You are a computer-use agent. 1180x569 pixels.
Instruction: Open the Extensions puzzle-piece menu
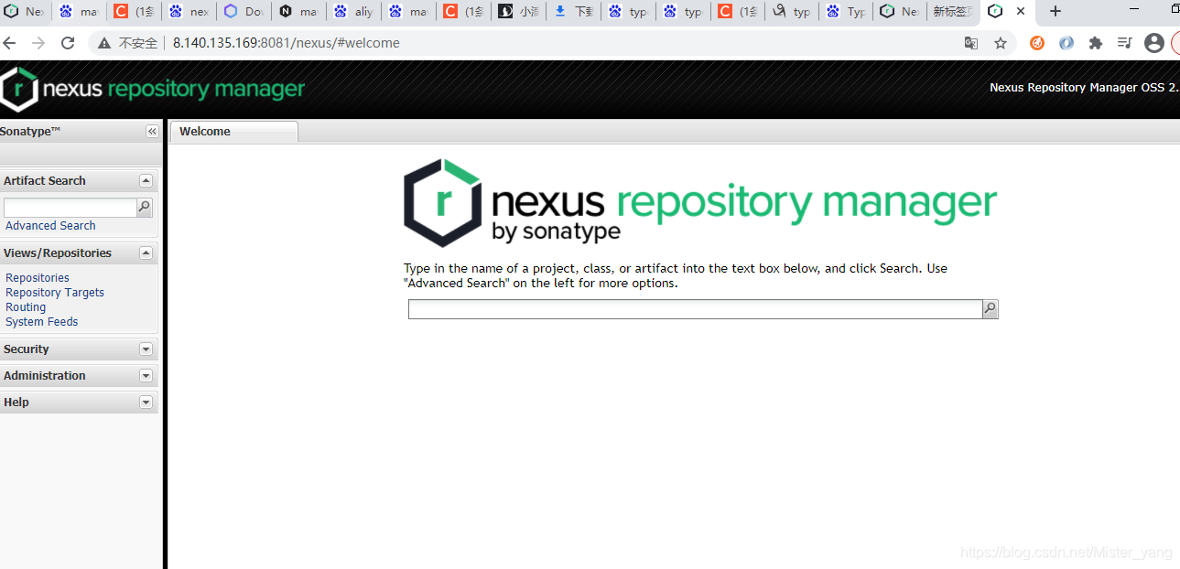tap(1096, 43)
